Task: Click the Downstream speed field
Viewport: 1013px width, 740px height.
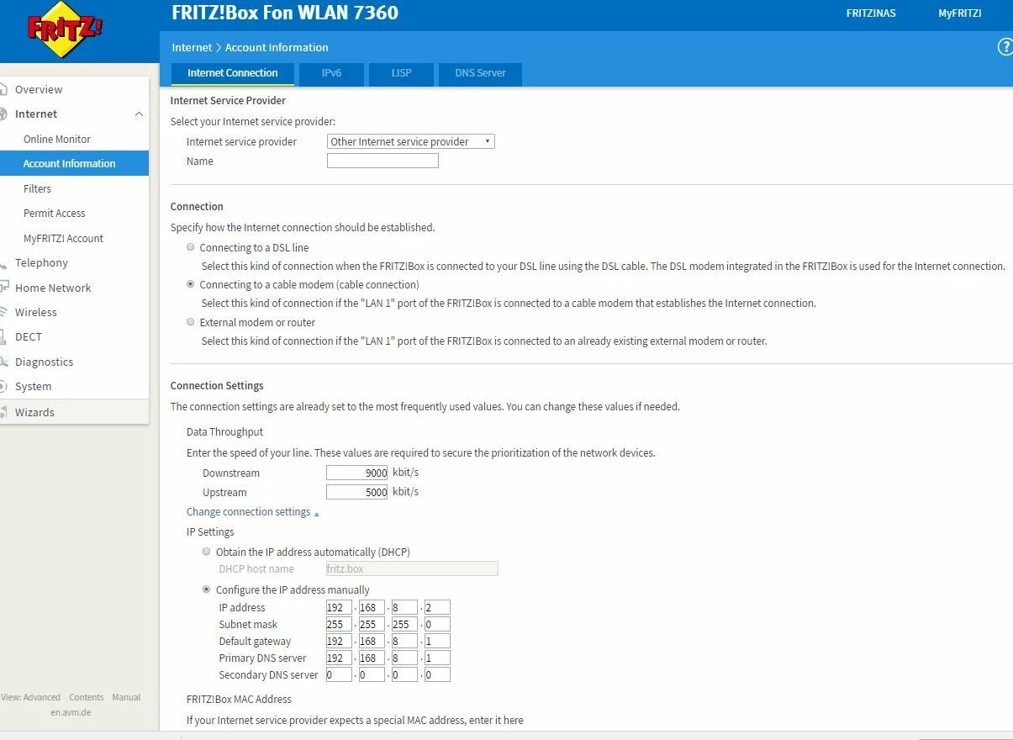Action: point(357,473)
